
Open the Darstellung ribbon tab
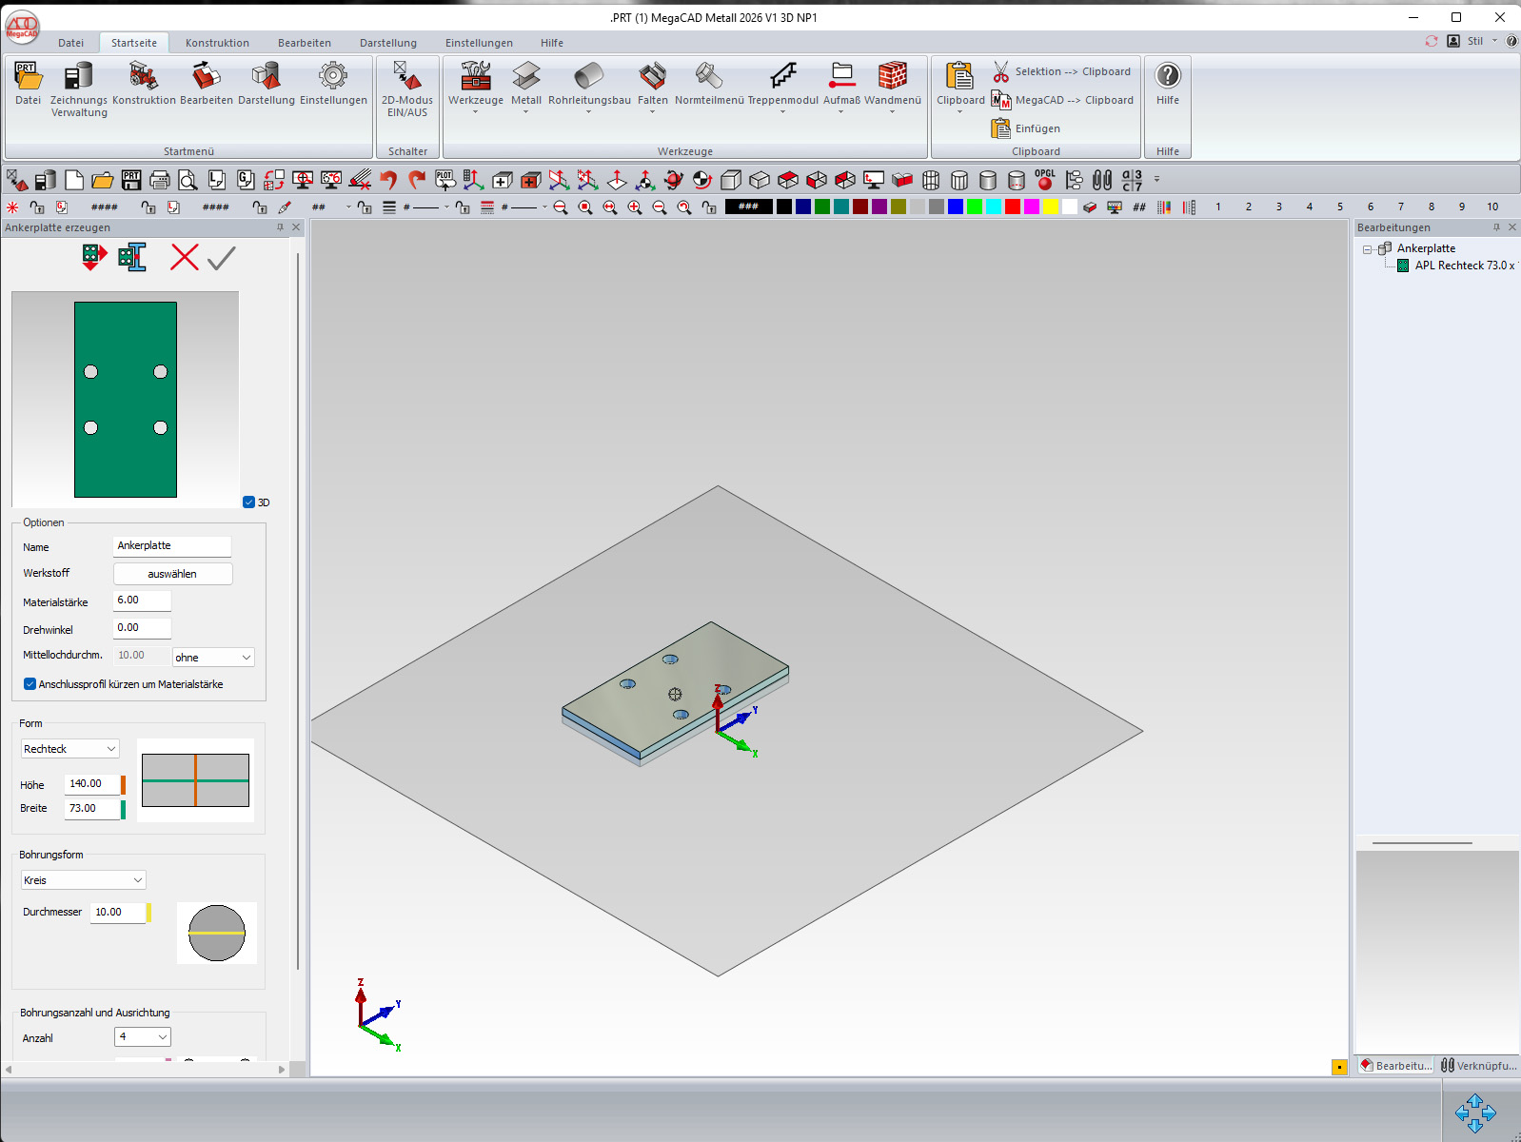click(388, 43)
